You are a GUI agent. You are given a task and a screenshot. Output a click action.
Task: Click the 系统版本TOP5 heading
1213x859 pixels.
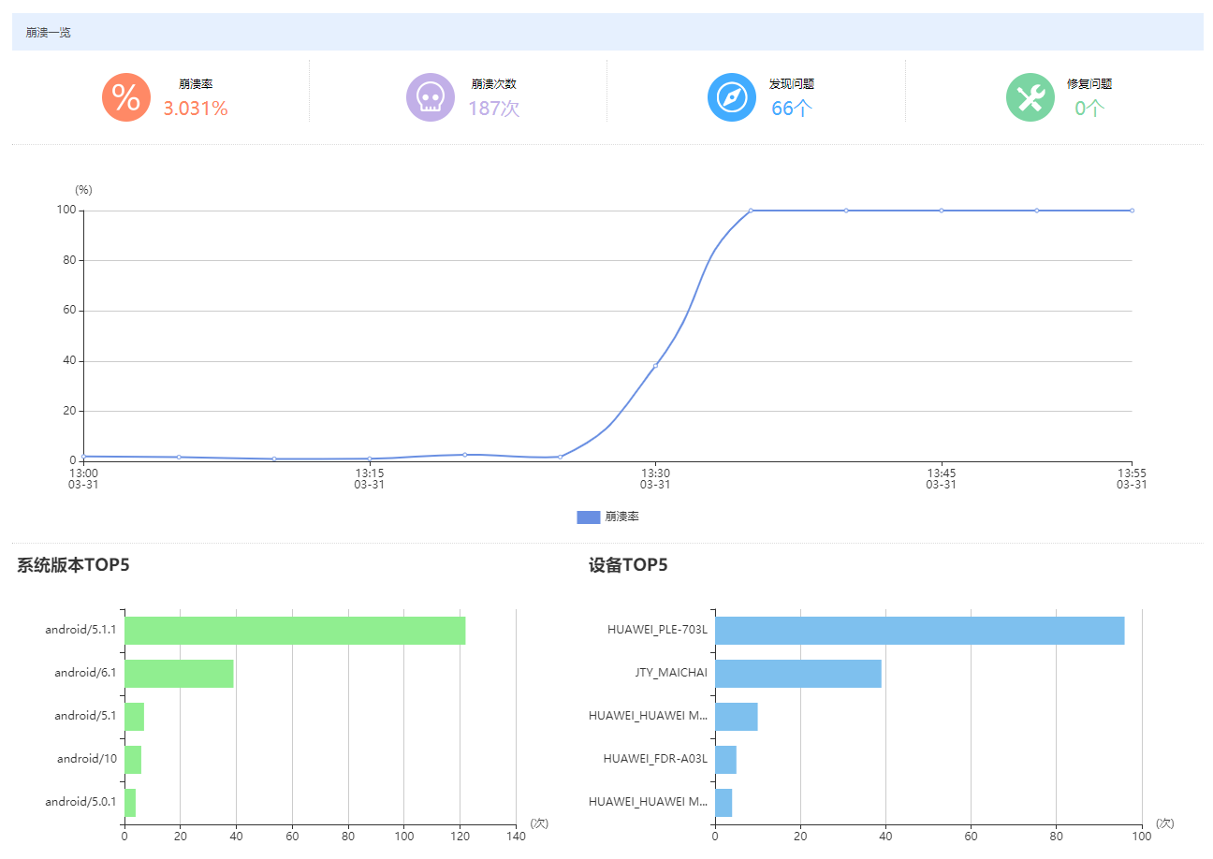coord(73,565)
